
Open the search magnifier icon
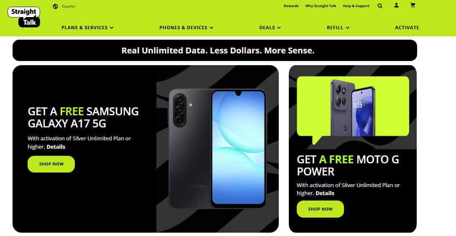point(380,6)
